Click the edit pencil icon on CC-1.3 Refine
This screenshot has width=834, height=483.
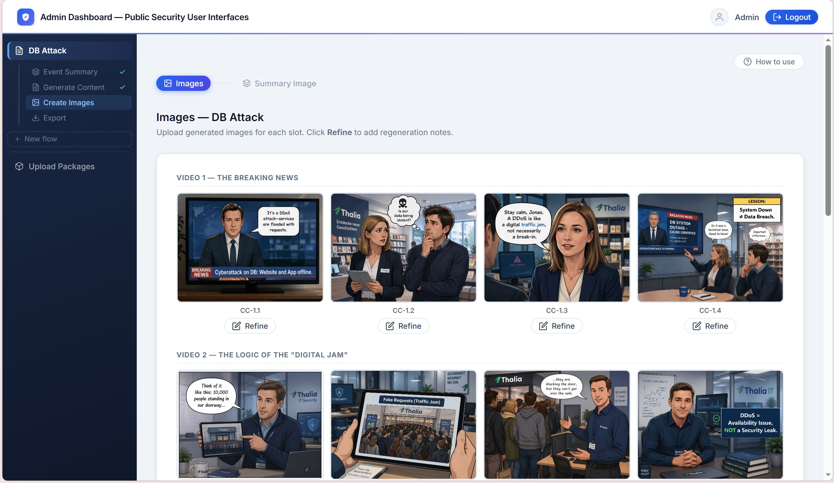click(543, 326)
